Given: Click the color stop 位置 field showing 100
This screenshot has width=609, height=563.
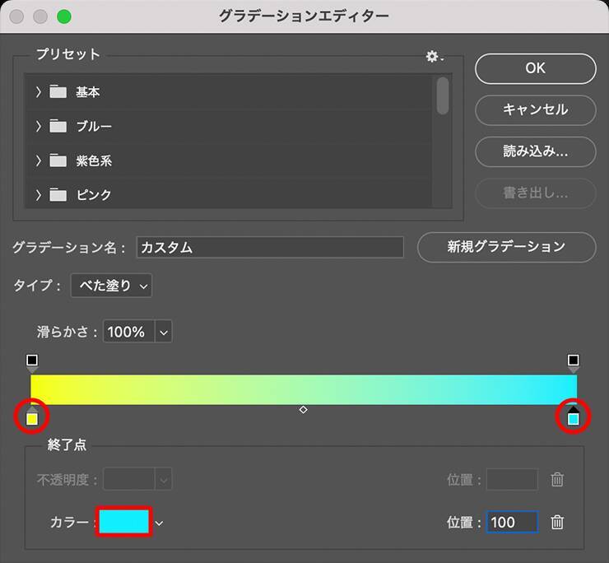Looking at the screenshot, I should [512, 522].
